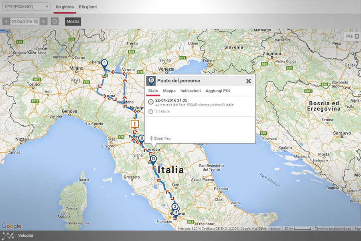The width and height of the screenshot is (361, 241).
Task: Click route marker number 14 at Roma
Action: pyautogui.click(x=176, y=214)
